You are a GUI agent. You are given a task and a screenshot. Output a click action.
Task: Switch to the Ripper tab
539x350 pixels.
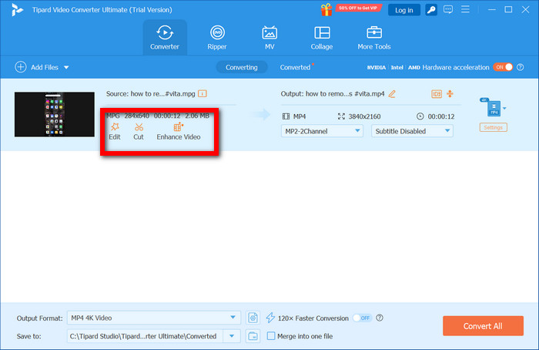tap(218, 38)
